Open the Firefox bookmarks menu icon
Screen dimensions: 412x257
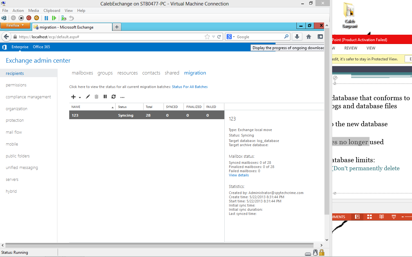pos(320,37)
